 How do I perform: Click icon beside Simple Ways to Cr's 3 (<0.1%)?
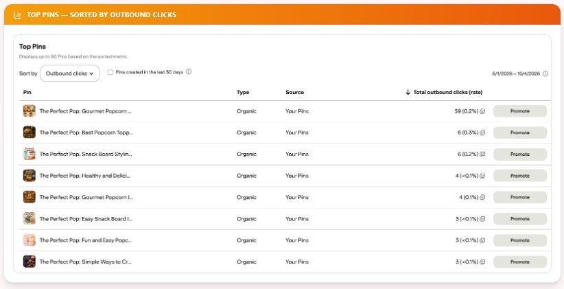(483, 262)
